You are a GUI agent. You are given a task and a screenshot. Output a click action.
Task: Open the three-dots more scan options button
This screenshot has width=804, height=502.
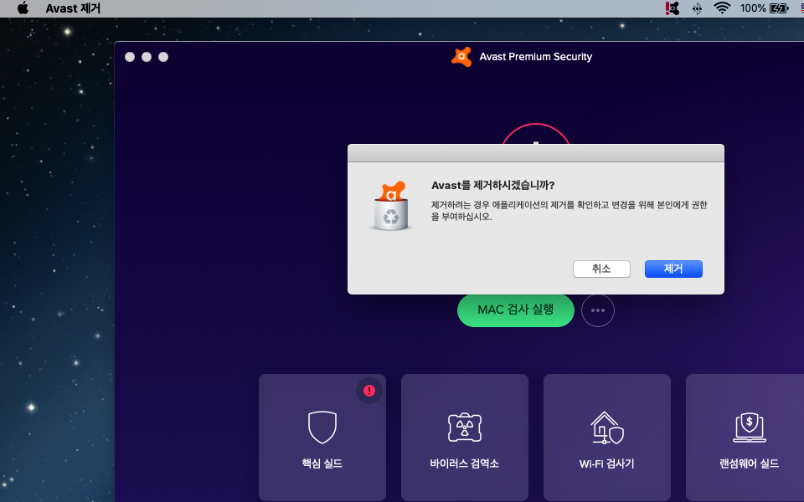(x=598, y=310)
